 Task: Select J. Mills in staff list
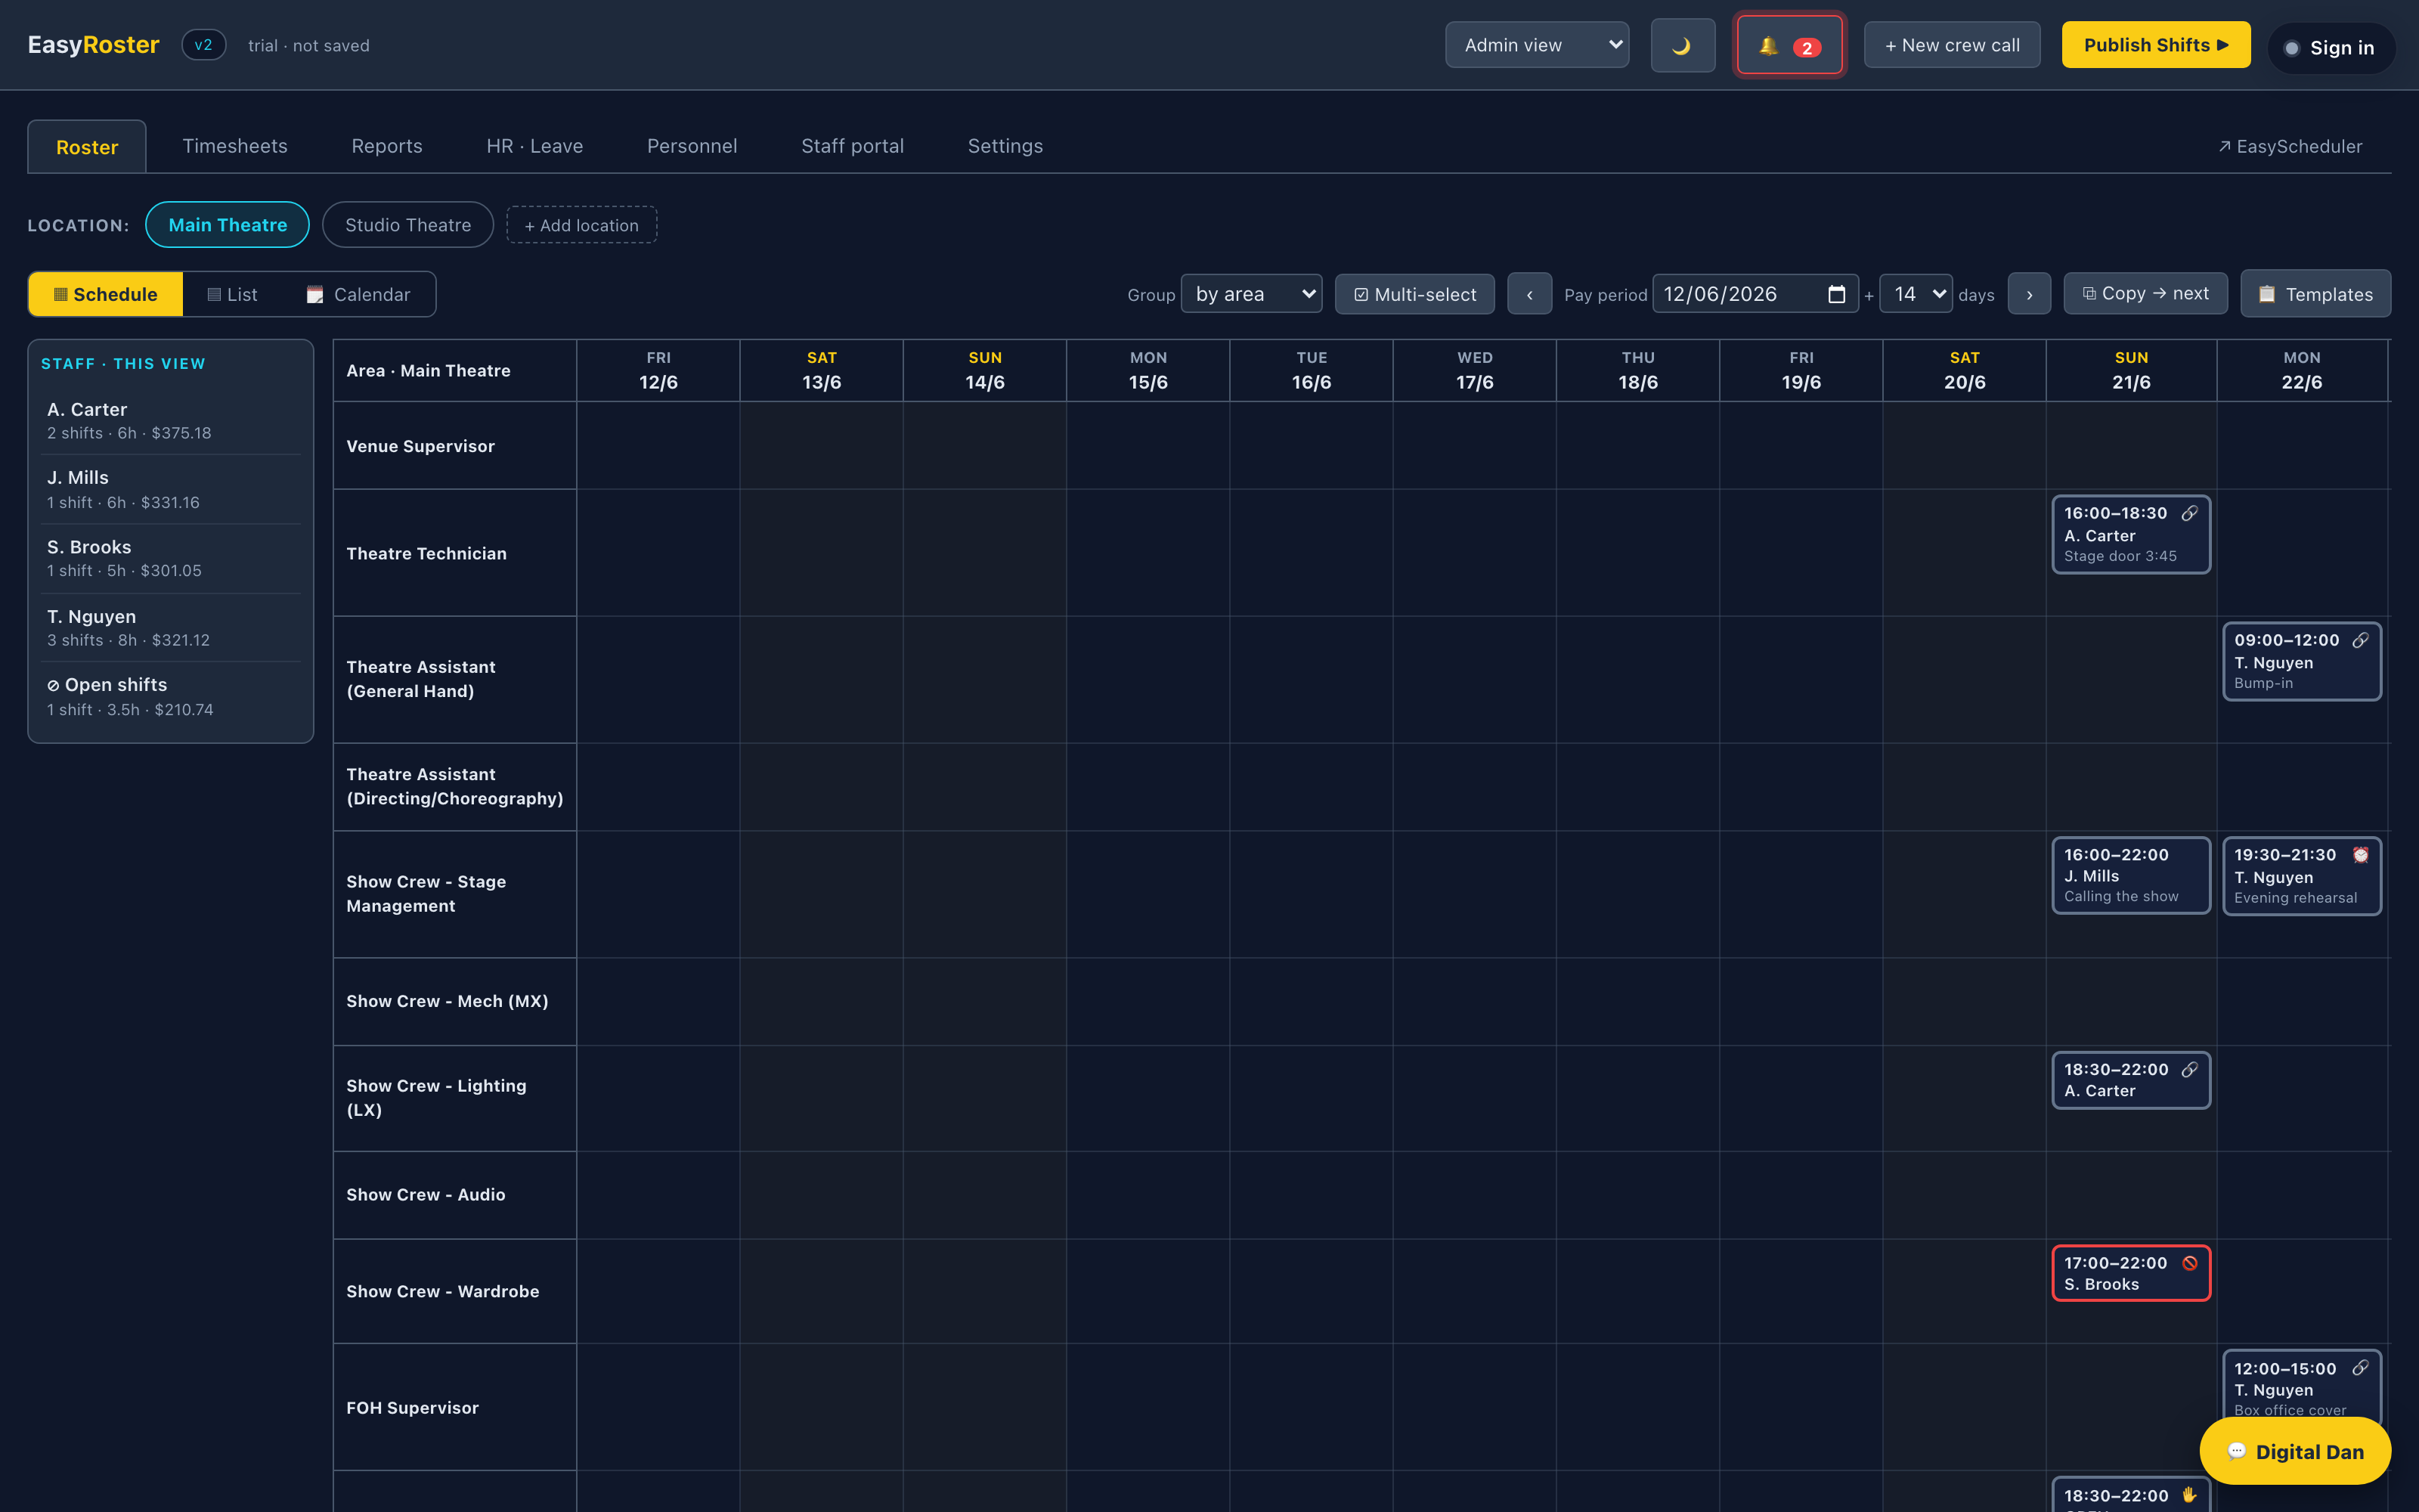tap(172, 489)
